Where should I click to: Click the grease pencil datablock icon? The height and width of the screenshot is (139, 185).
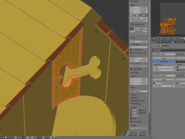pos(131,29)
